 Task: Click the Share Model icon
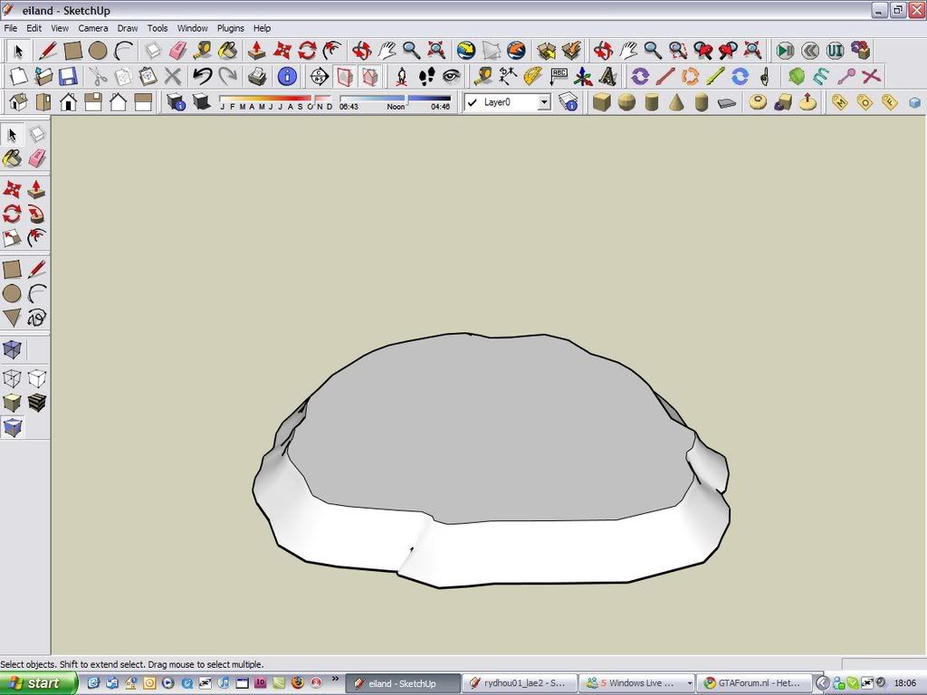point(572,51)
